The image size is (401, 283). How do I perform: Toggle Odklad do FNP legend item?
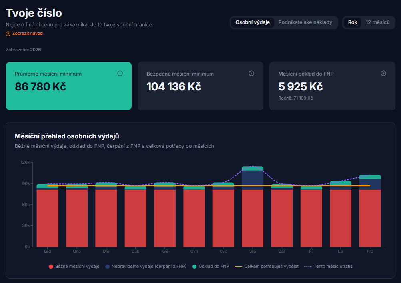coord(210,266)
